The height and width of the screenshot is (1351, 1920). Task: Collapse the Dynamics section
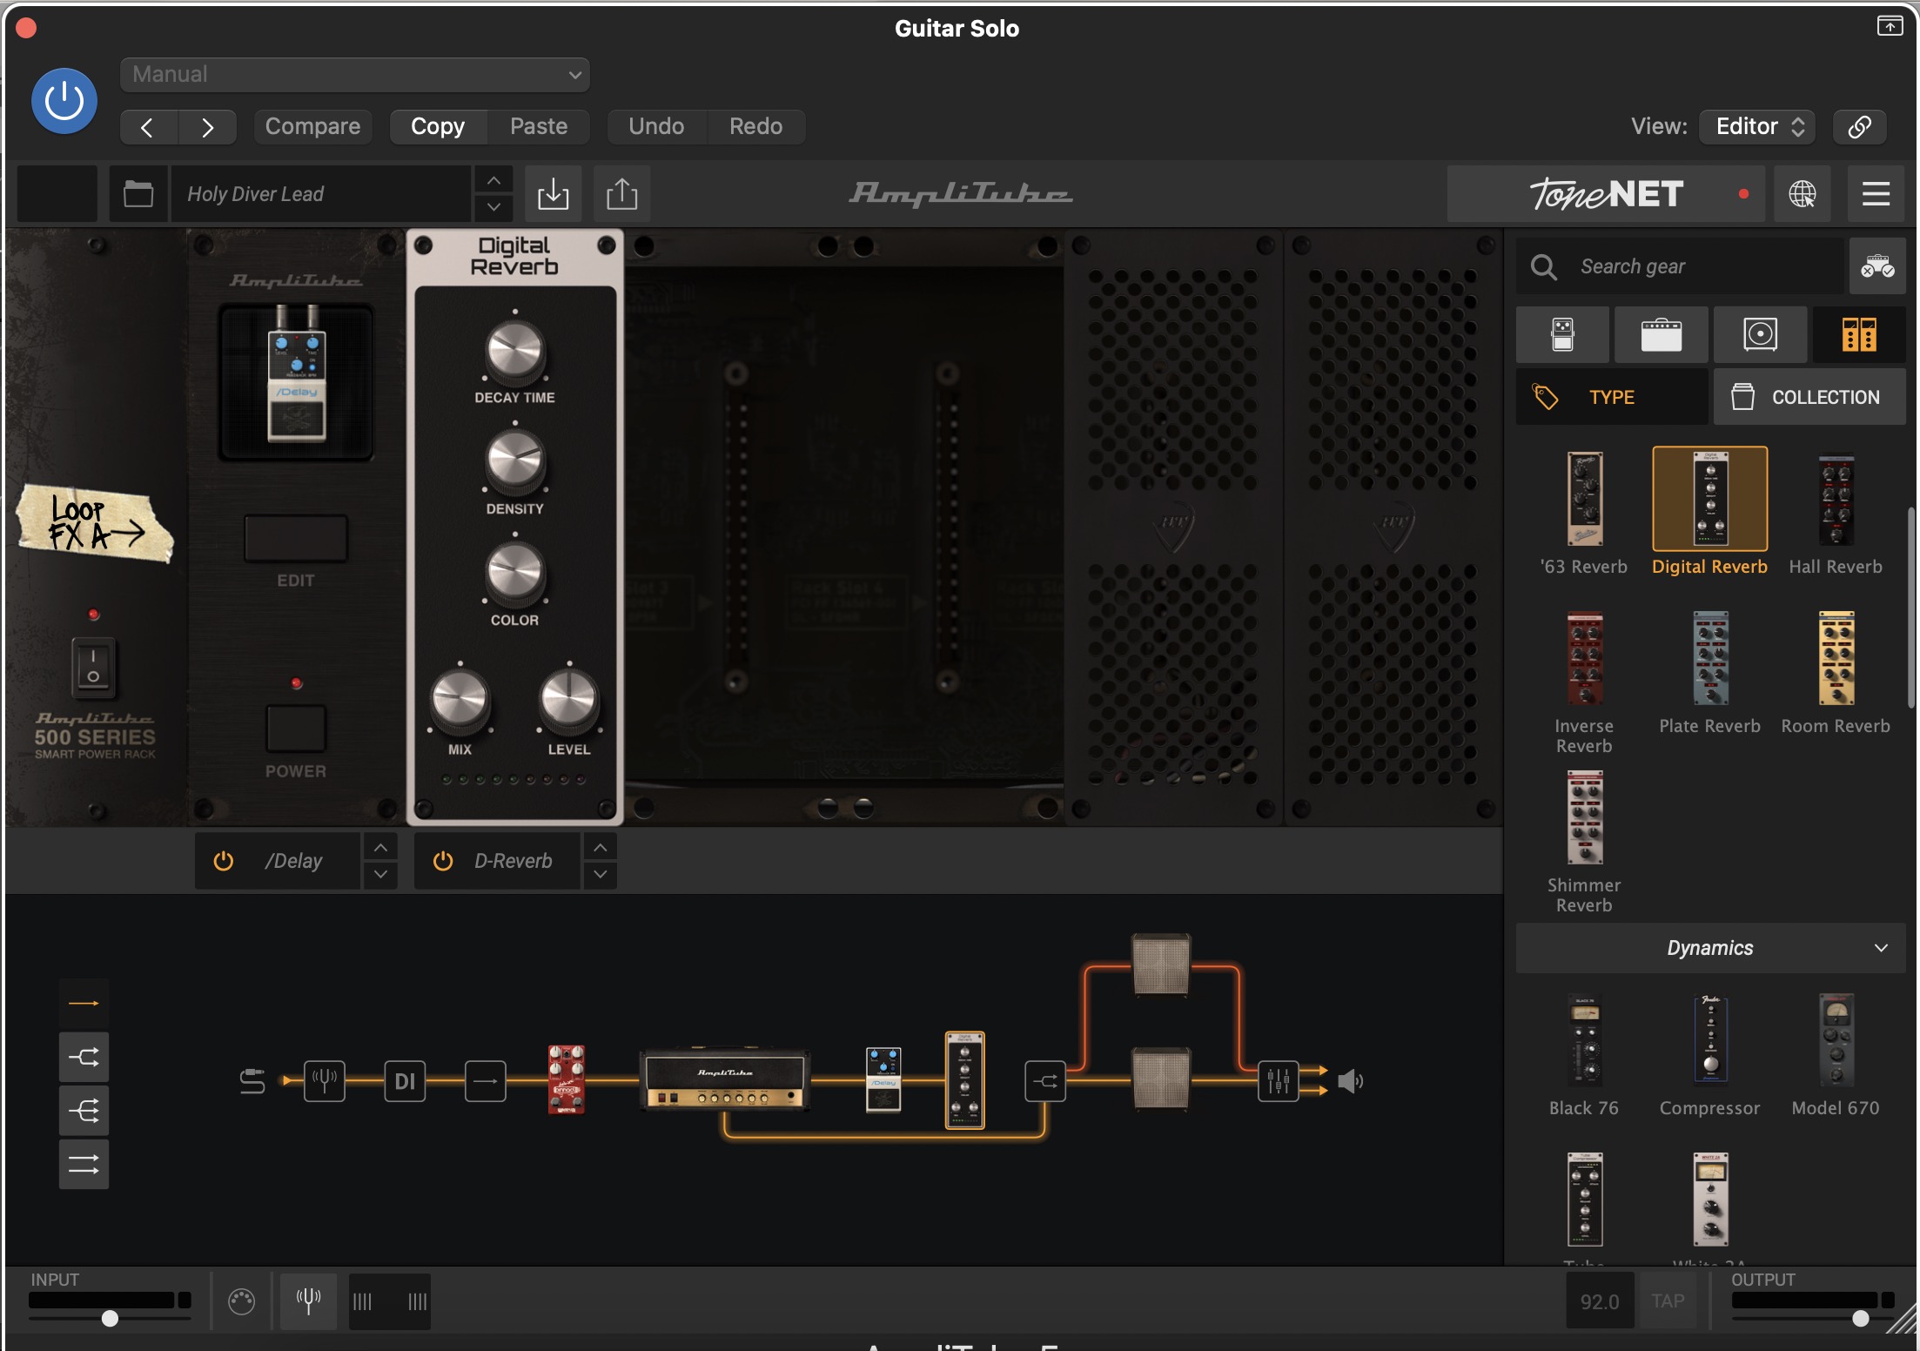(x=1710, y=948)
